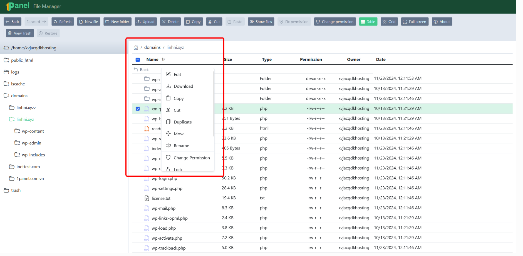Viewport: 523px width, 256px height.
Task: Click the Refresh toolbar button
Action: 63,22
